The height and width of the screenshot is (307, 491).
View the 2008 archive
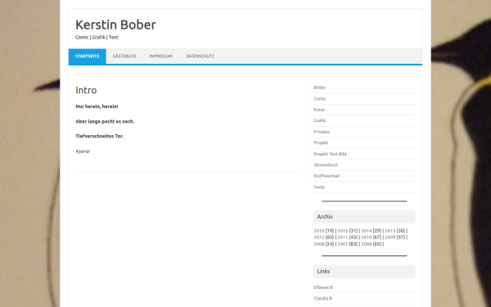click(x=319, y=244)
